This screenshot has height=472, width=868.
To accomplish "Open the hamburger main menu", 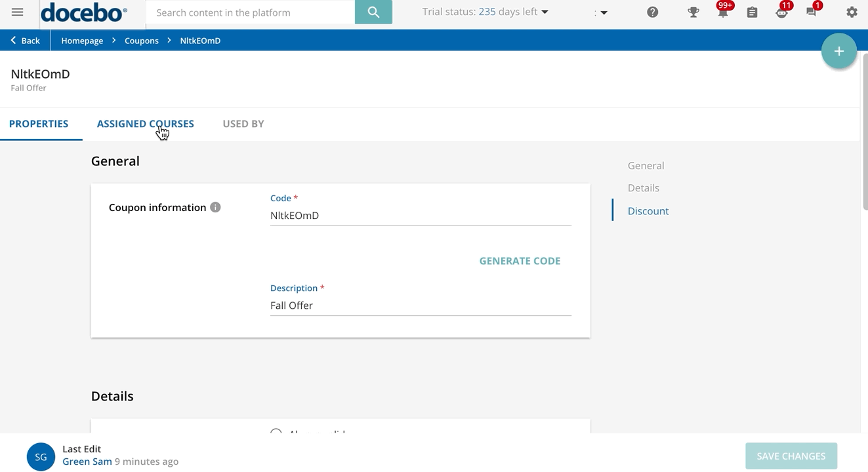I will point(18,12).
